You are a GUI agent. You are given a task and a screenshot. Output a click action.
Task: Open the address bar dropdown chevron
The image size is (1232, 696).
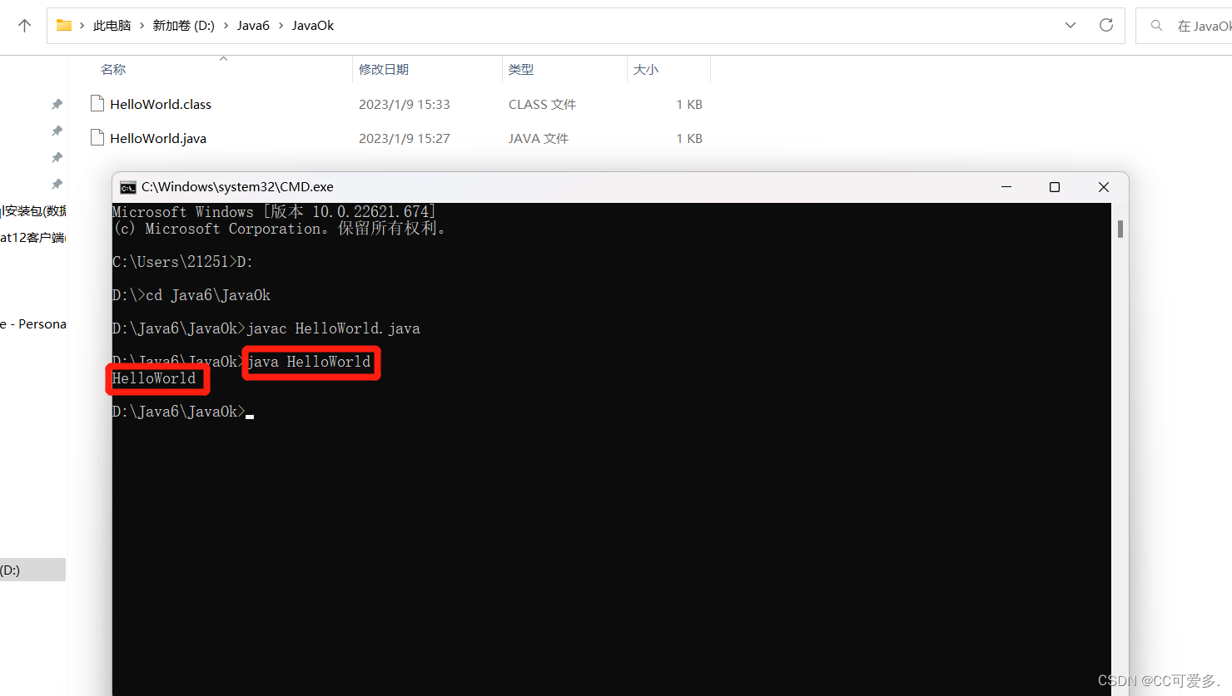(1070, 25)
